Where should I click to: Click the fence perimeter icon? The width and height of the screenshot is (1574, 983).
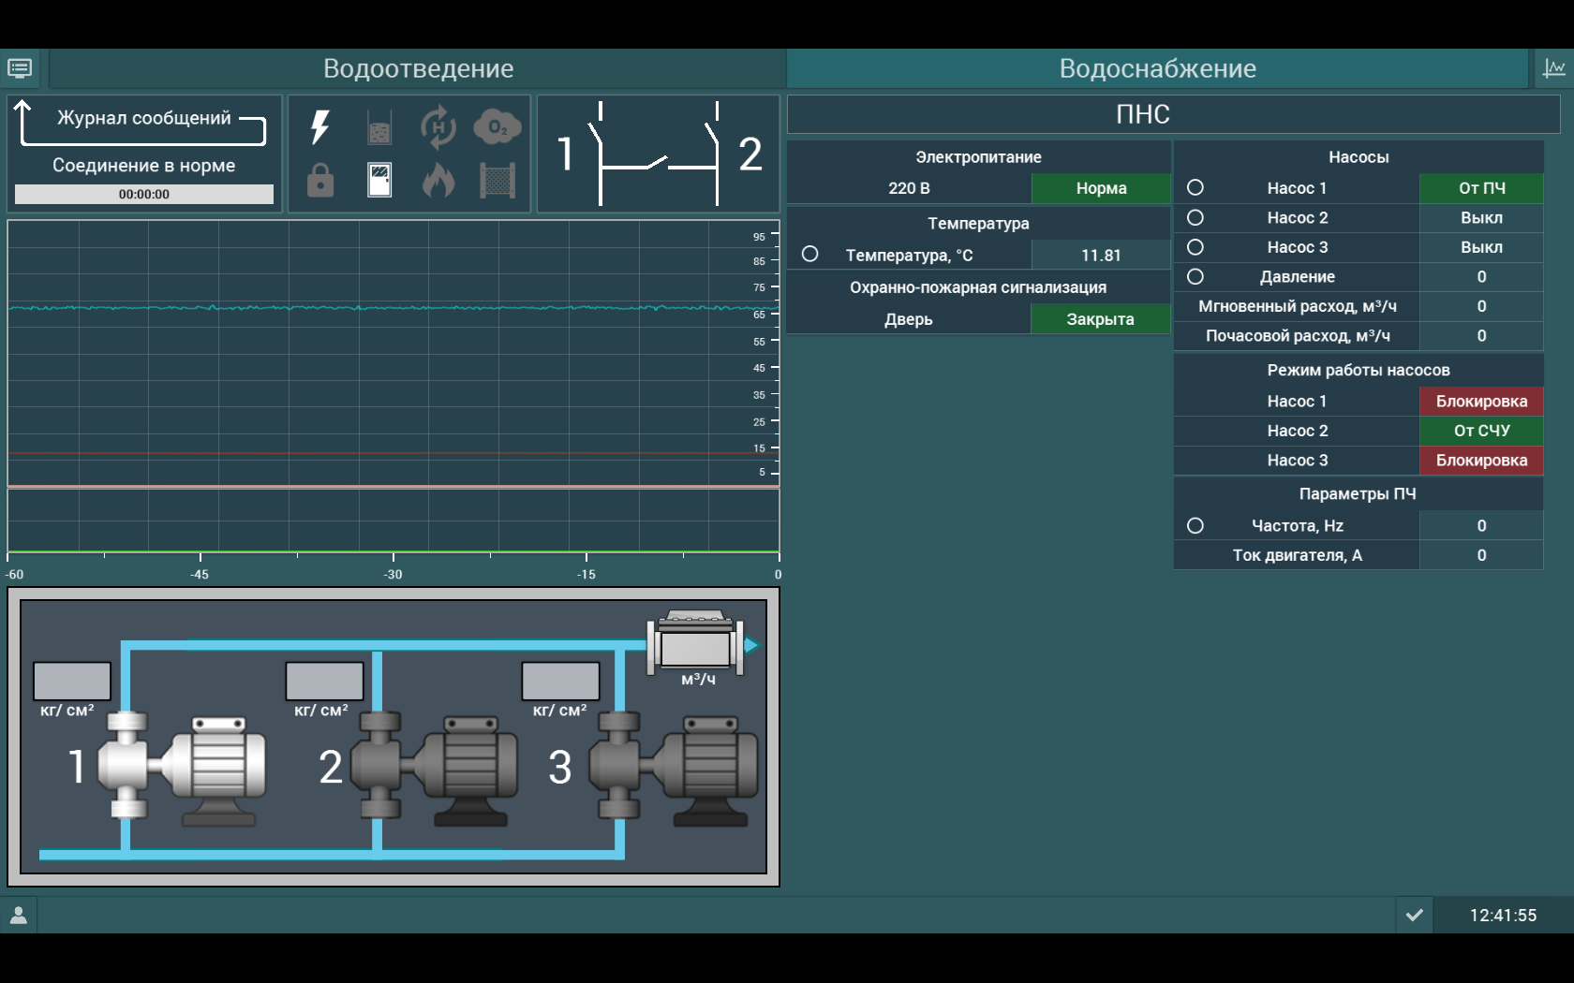coord(497,180)
